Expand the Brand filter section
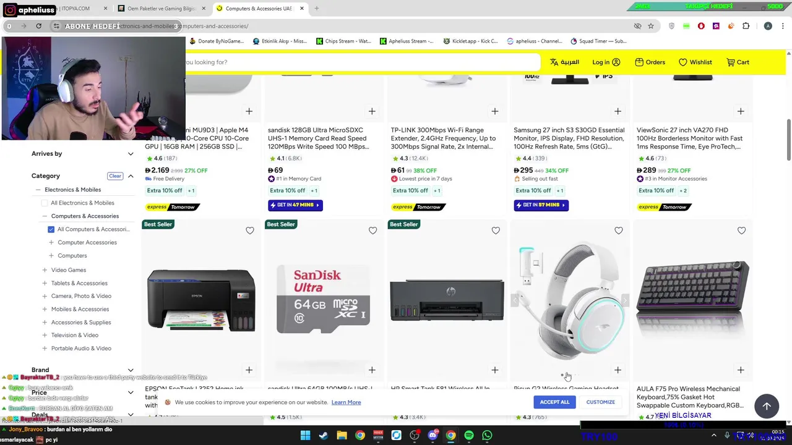Image resolution: width=792 pixels, height=445 pixels. click(x=131, y=370)
